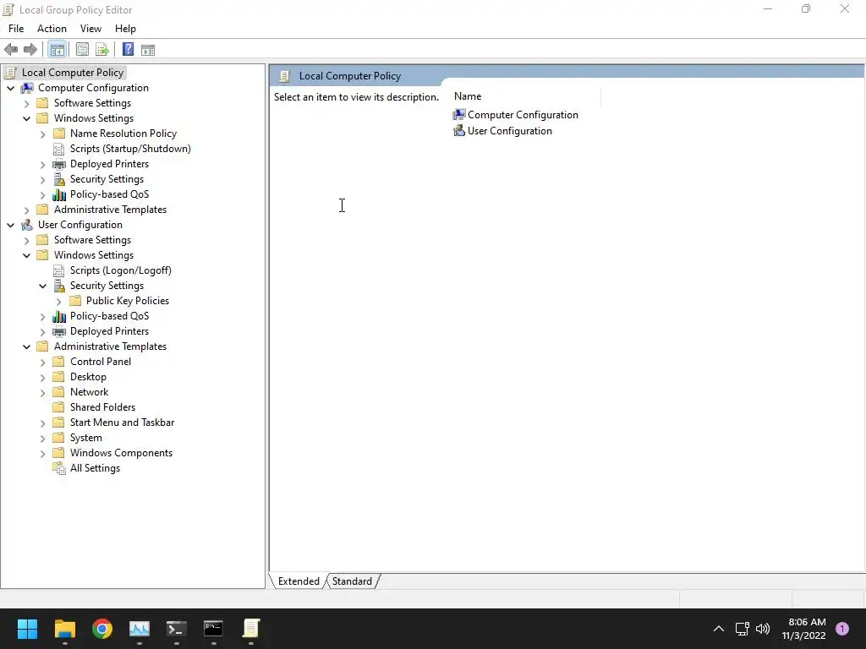Image resolution: width=866 pixels, height=649 pixels.
Task: Collapse Security Settings under User Configuration
Action: [42, 286]
